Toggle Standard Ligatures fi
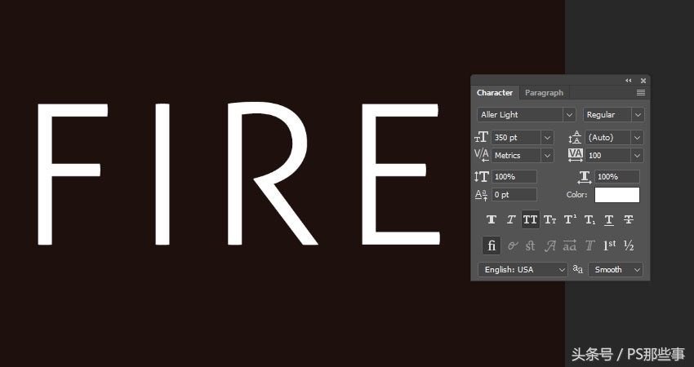 point(492,245)
